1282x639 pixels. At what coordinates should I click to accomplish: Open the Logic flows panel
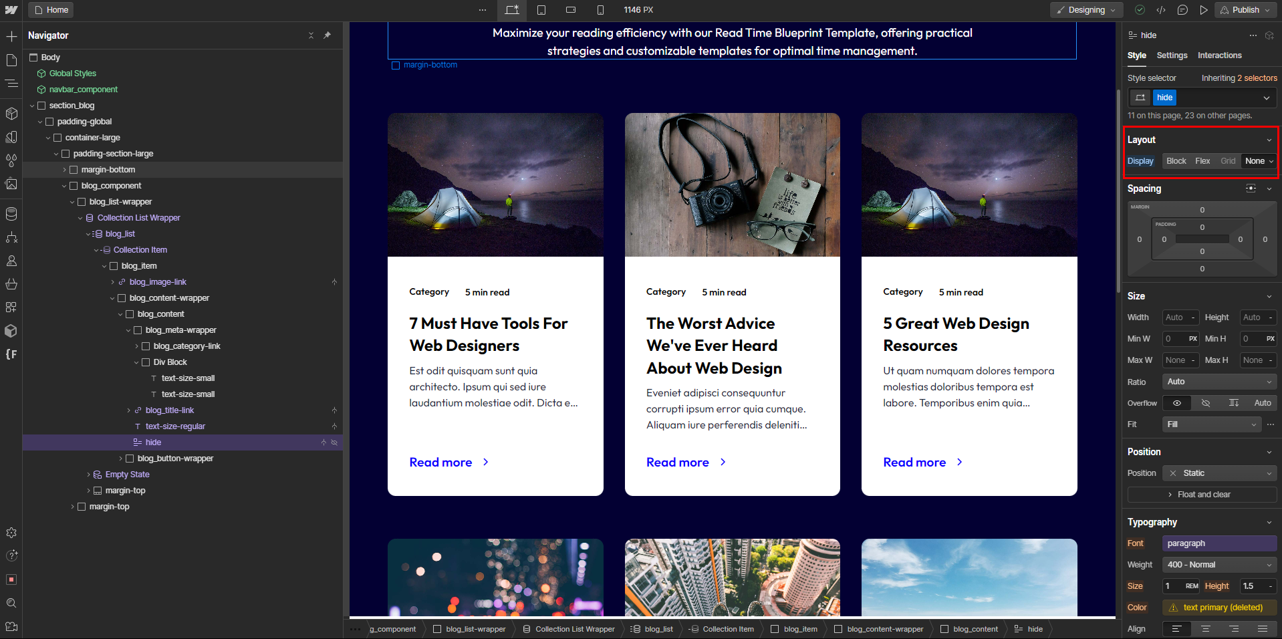(11, 237)
